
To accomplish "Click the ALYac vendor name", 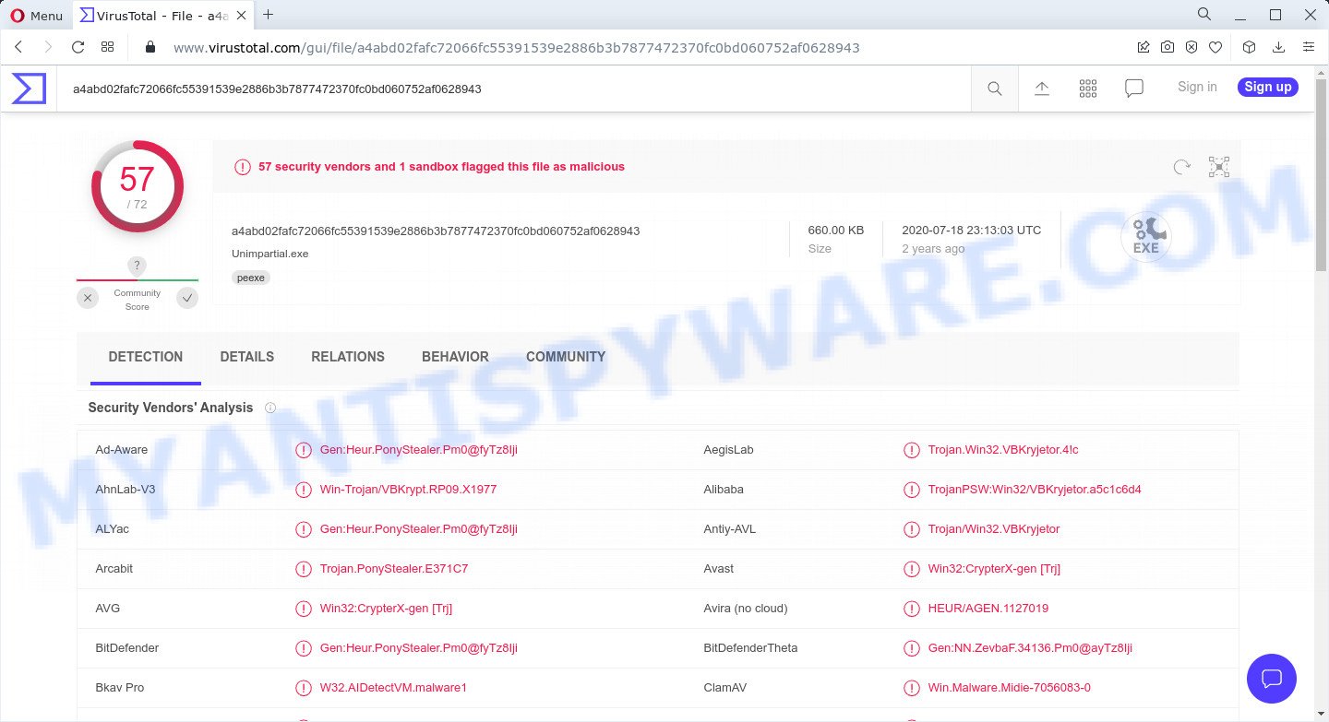I will click(x=112, y=529).
